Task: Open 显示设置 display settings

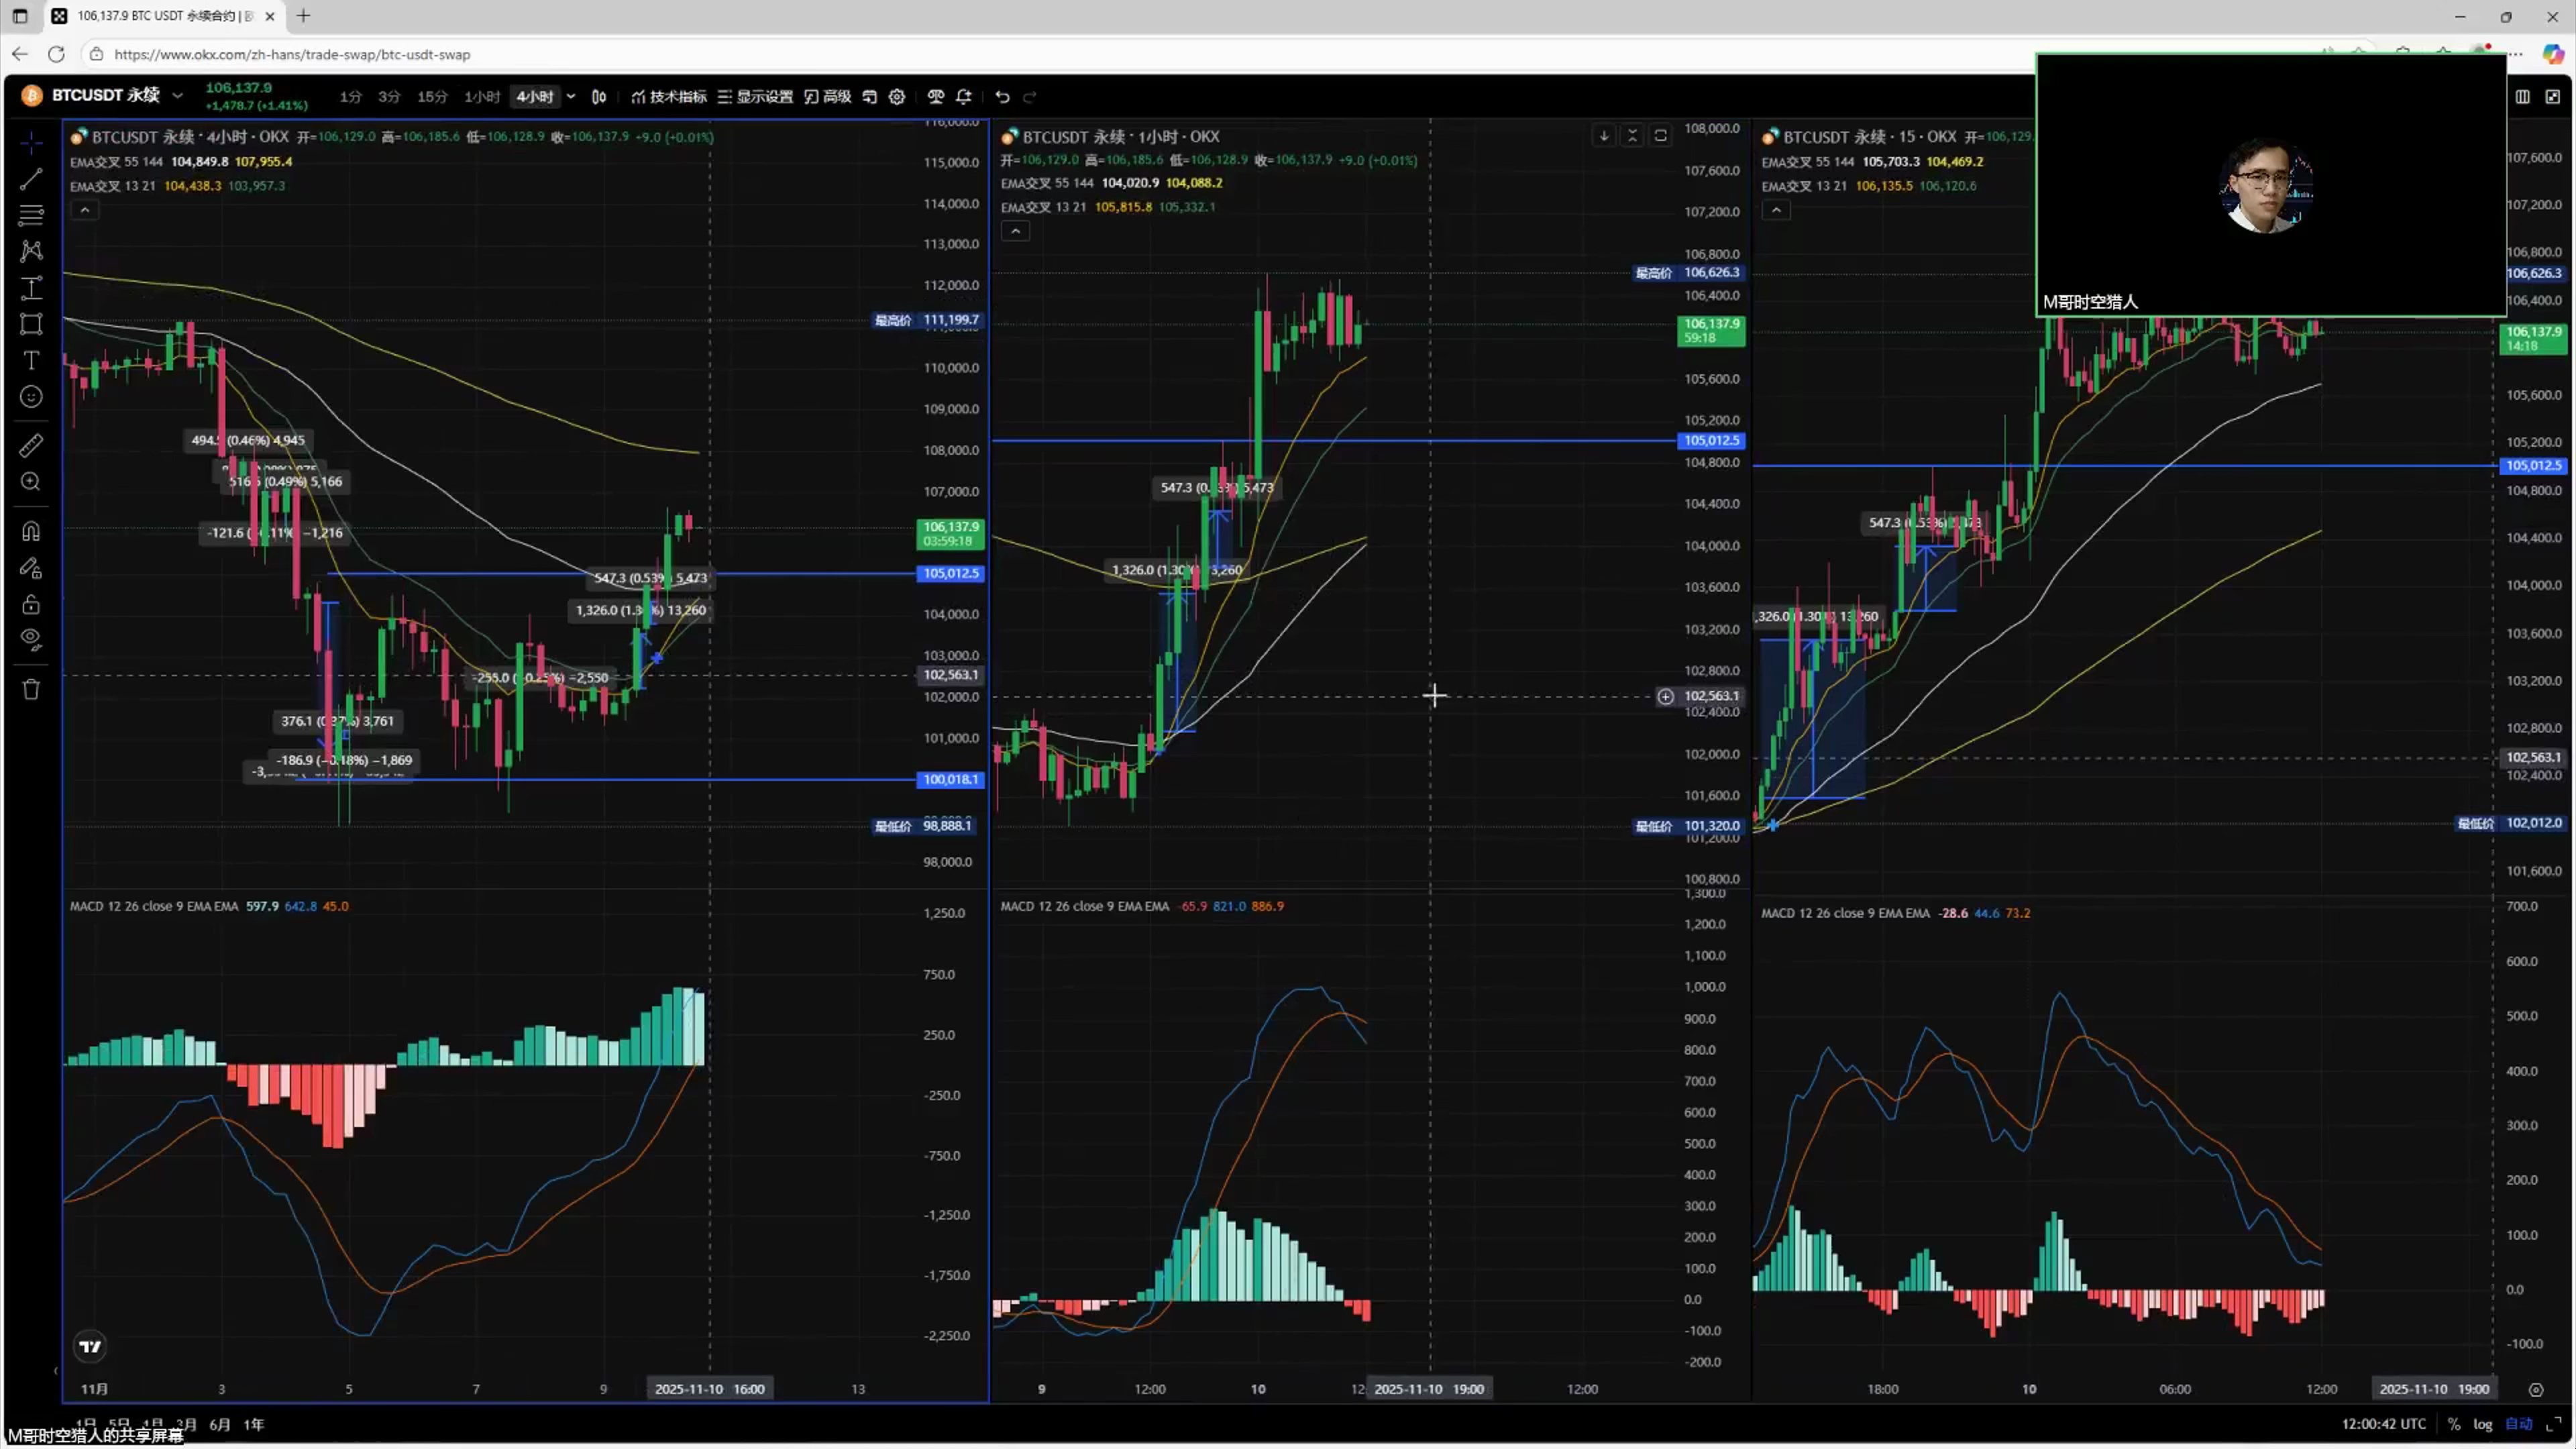Action: 755,97
